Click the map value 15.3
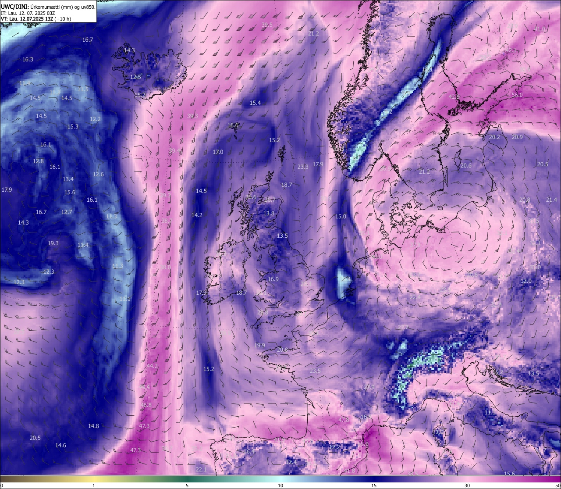 [73, 126]
